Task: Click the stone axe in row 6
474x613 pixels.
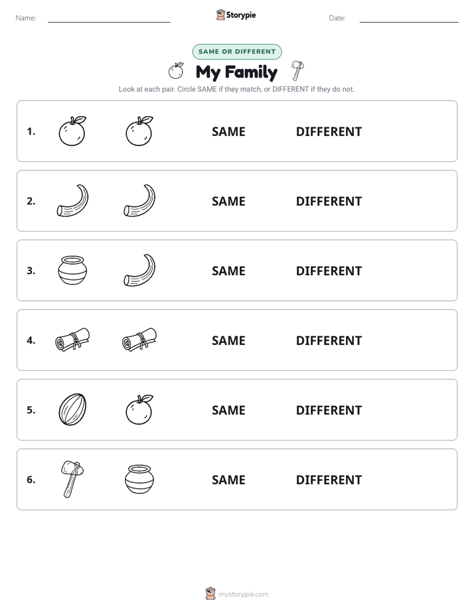Action: click(72, 479)
